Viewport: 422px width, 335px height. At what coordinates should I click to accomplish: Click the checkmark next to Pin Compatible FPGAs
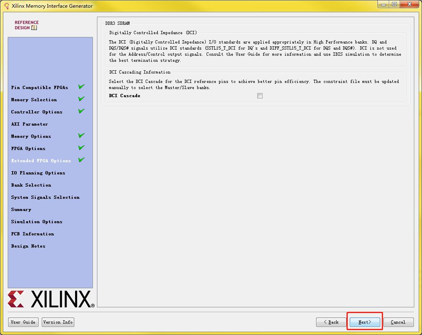tap(81, 87)
